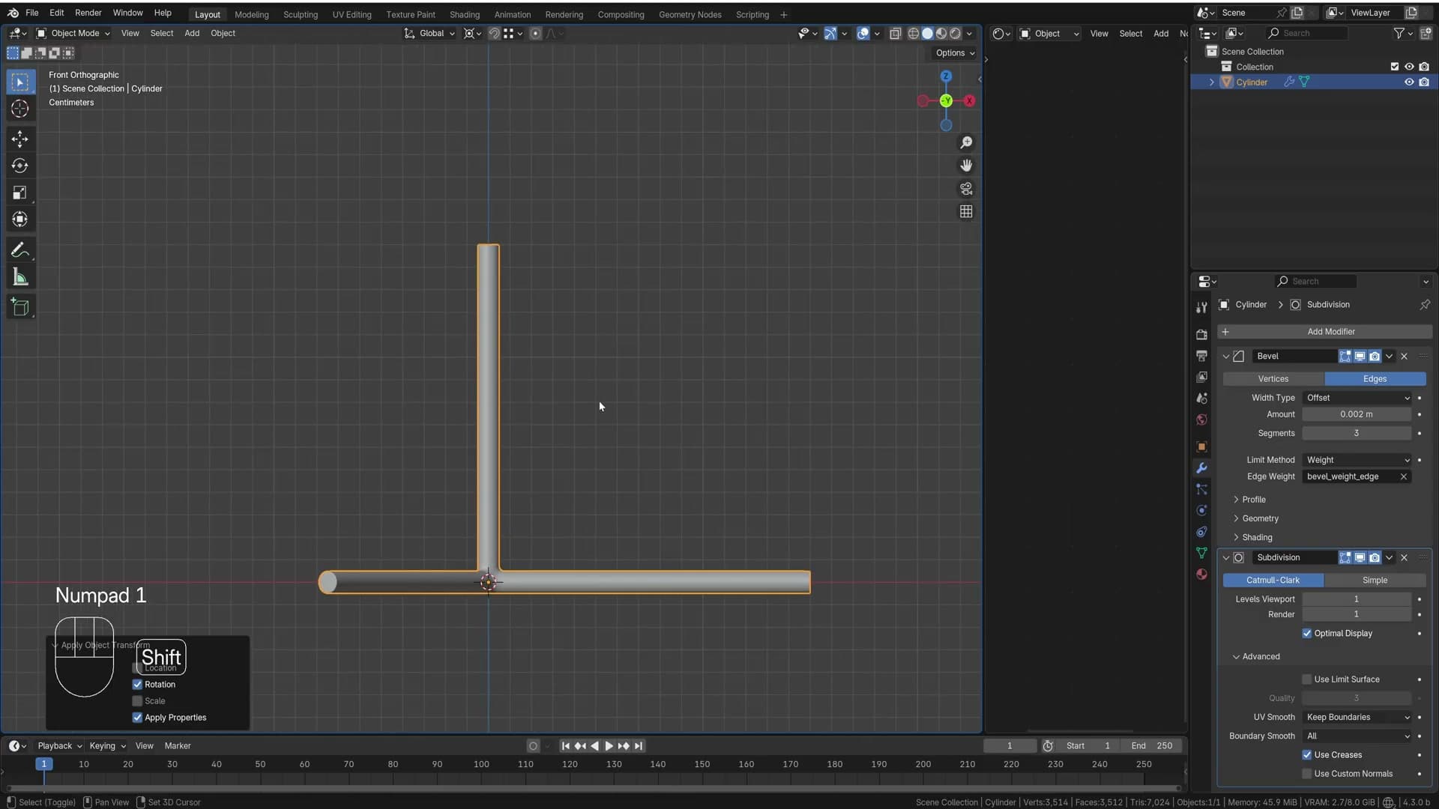Screen dimensions: 1439x809
Task: Click the bevel Segments slider field
Action: [1357, 434]
